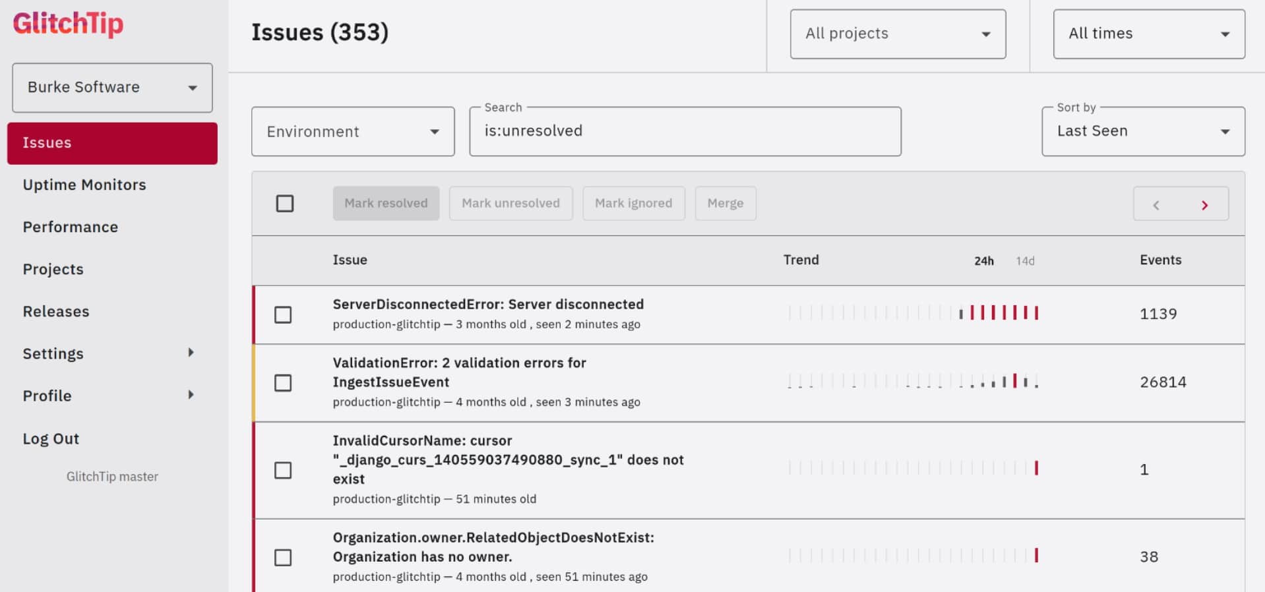1265x592 pixels.
Task: Select the InvalidCursorName issue checkbox
Action: (283, 470)
